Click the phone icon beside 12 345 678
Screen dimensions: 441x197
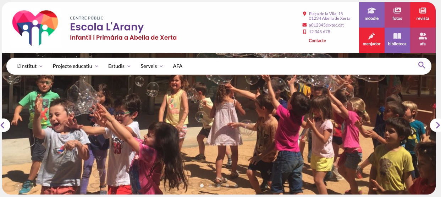coord(304,32)
